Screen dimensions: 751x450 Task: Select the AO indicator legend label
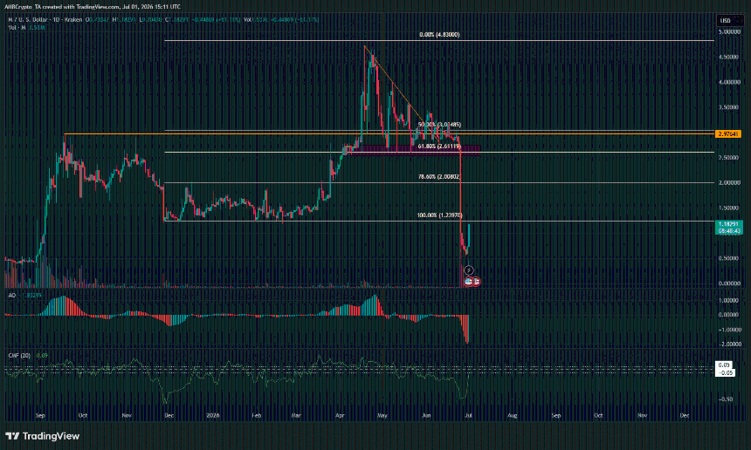tap(12, 296)
